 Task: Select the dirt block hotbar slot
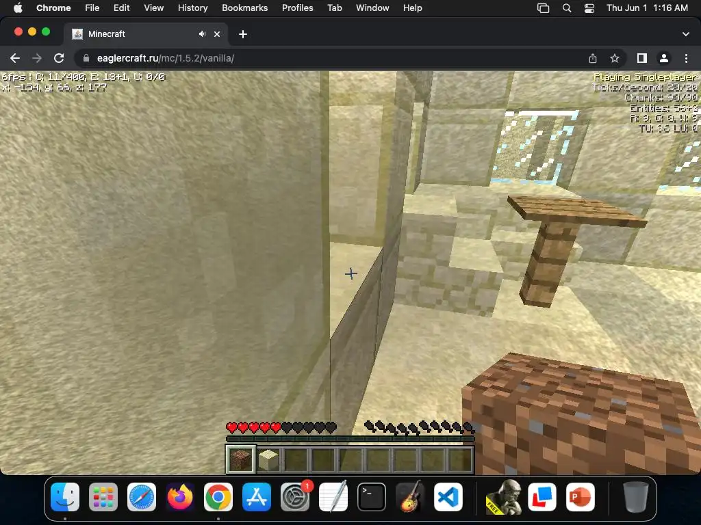[x=240, y=459]
